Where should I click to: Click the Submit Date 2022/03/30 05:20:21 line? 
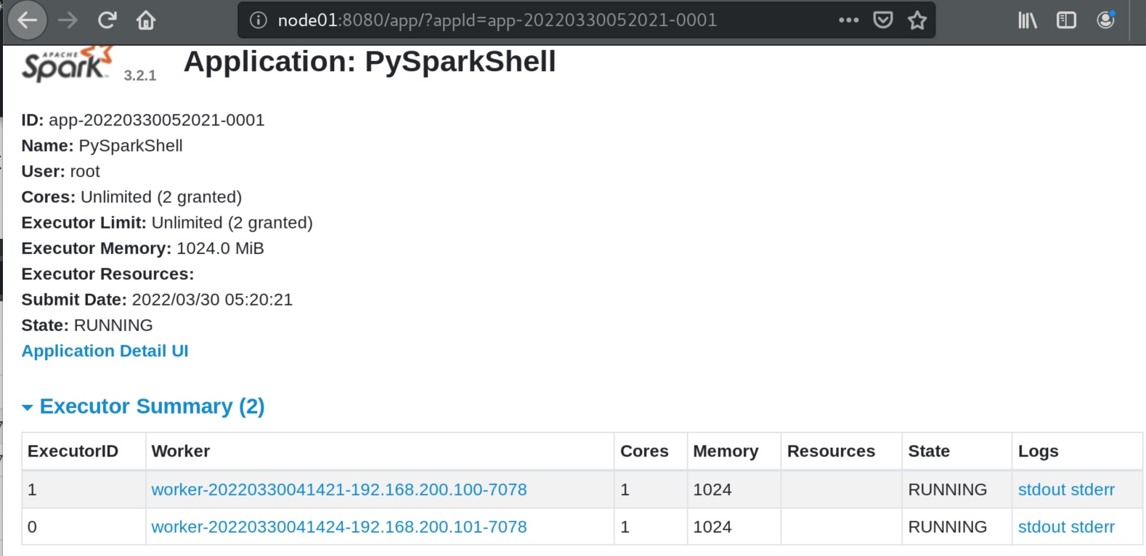pyautogui.click(x=157, y=300)
